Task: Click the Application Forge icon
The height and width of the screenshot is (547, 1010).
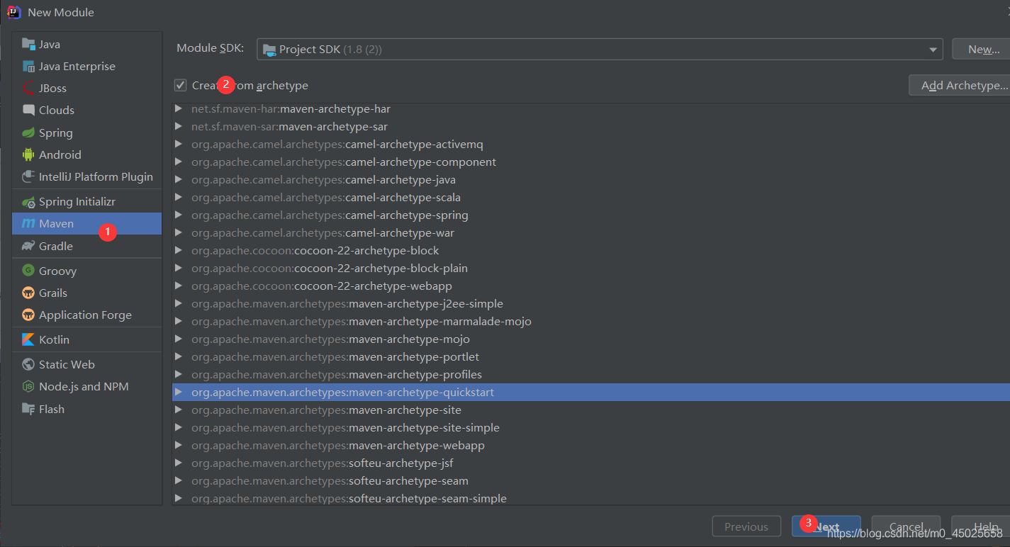Action: pos(28,315)
